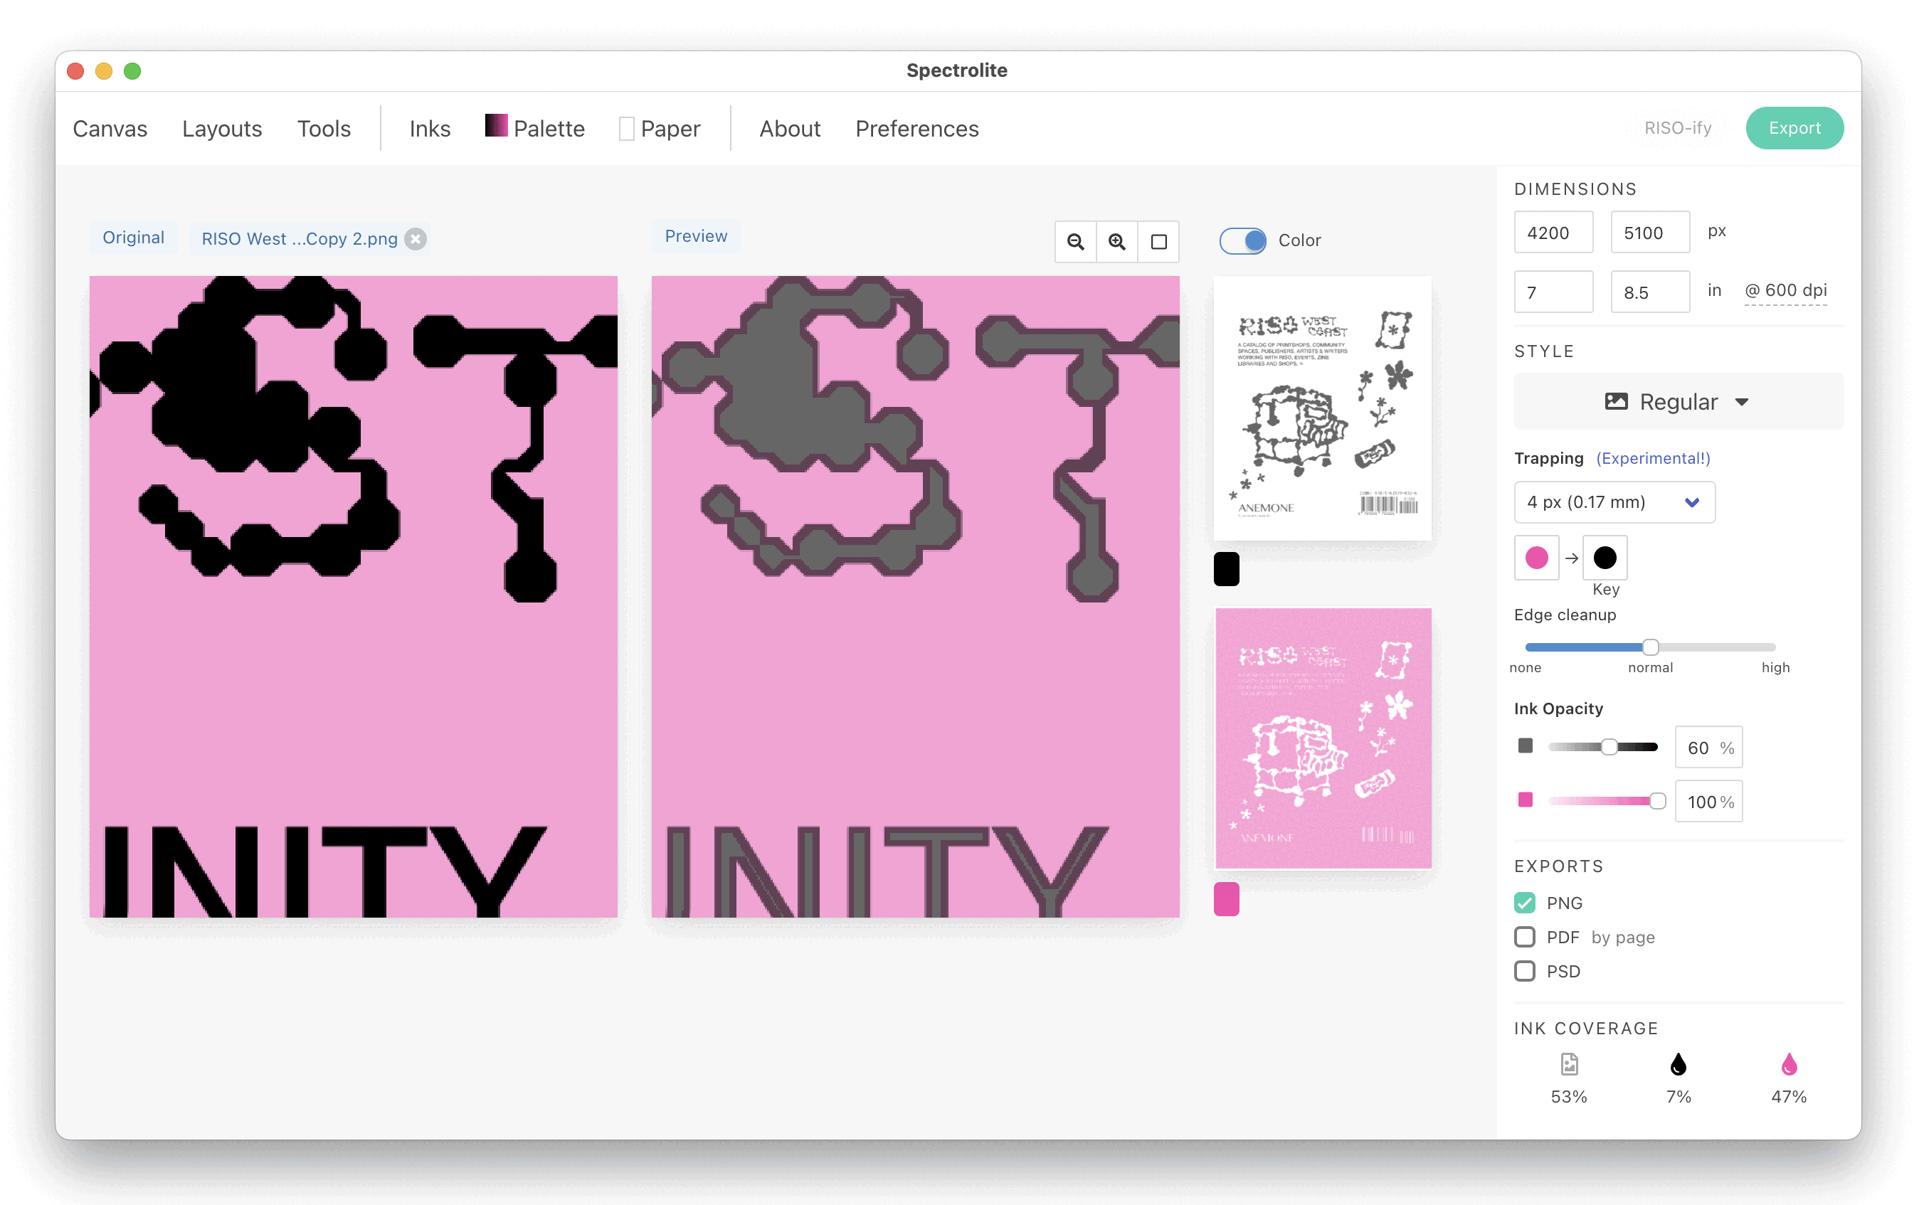The height and width of the screenshot is (1205, 1924).
Task: Remove the RISO West Copy 2.png file
Action: 416,239
